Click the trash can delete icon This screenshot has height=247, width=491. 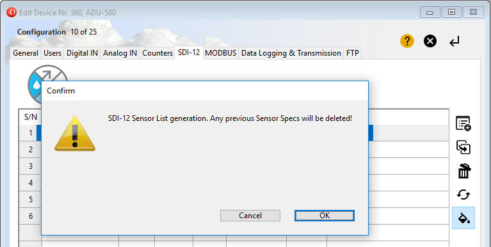pyautogui.click(x=463, y=171)
